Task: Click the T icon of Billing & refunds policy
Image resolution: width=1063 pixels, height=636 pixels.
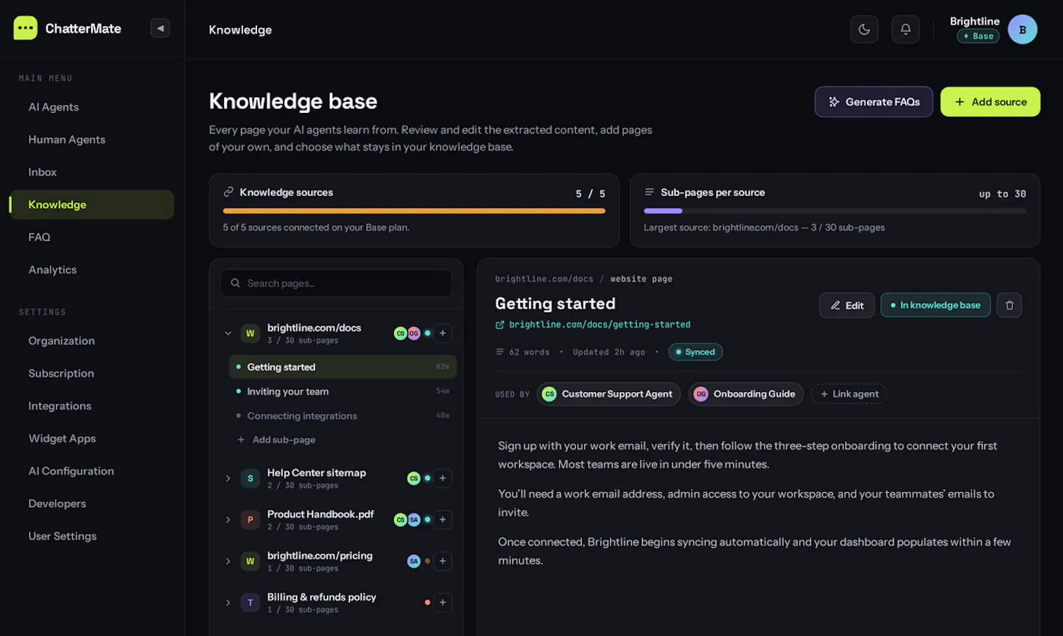Action: click(x=250, y=603)
